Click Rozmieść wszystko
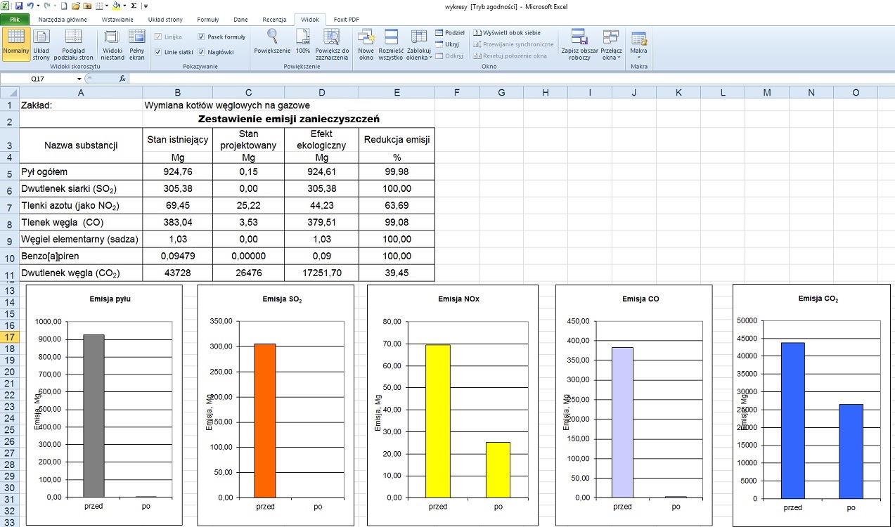Viewport: 895px width, 527px height. click(x=391, y=44)
